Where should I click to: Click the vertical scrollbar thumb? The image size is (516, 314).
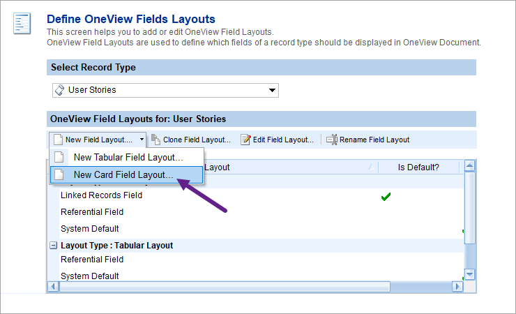point(469,208)
